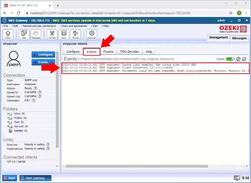
Task: Open a new browser tab
Action: (x=58, y=6)
